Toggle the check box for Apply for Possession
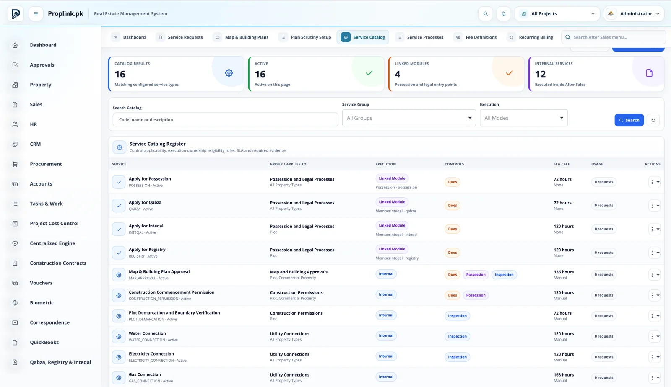 [x=119, y=182]
